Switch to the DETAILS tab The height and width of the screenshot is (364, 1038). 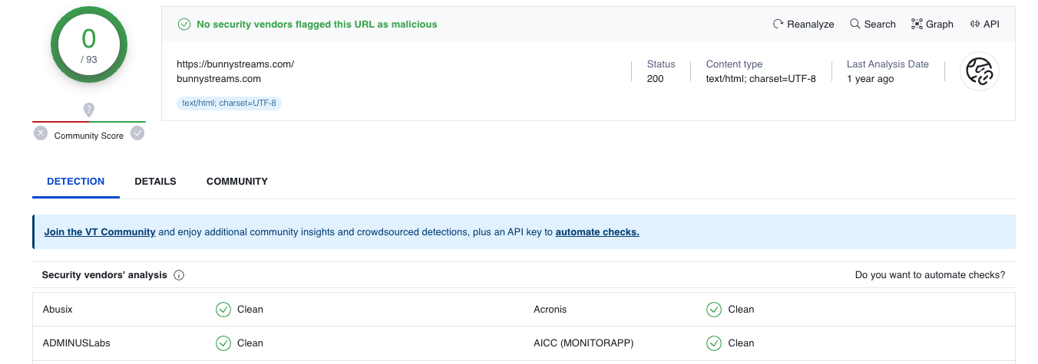155,182
